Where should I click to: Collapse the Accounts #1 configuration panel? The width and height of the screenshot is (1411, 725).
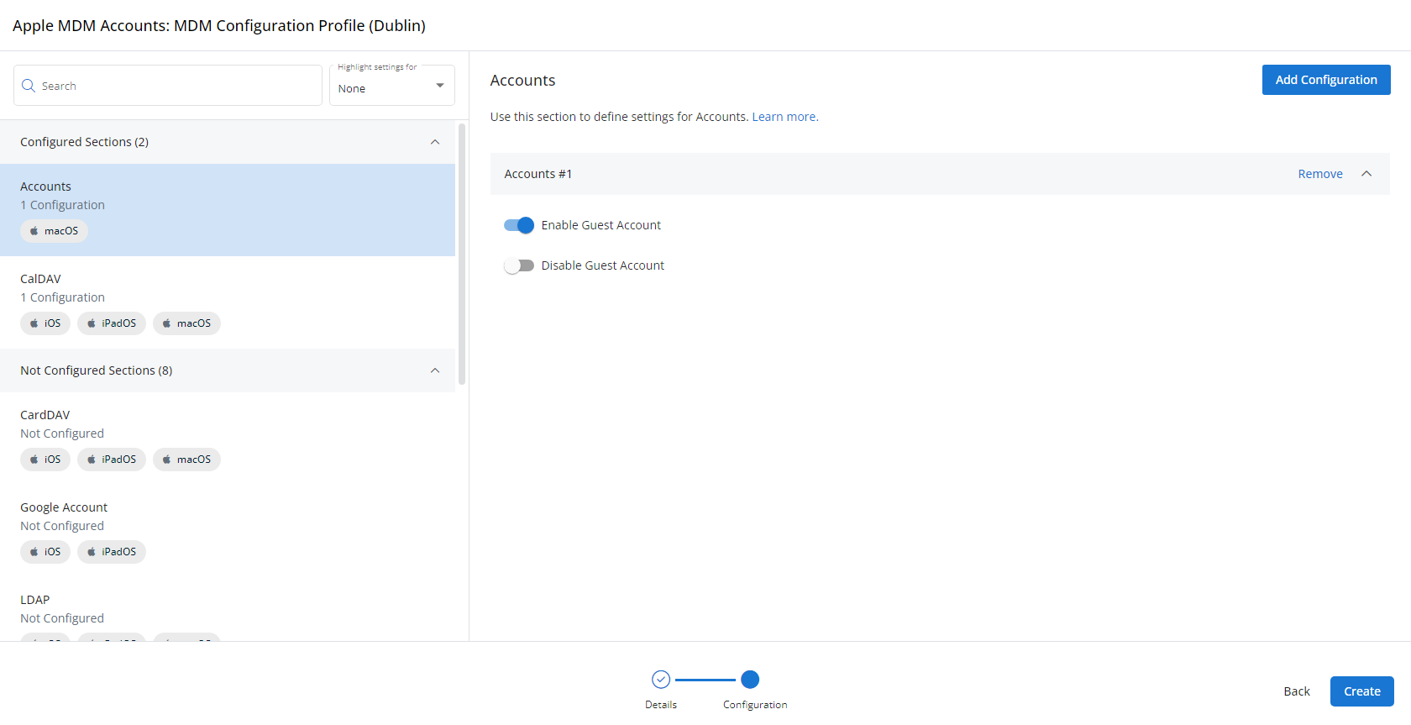click(x=1366, y=174)
